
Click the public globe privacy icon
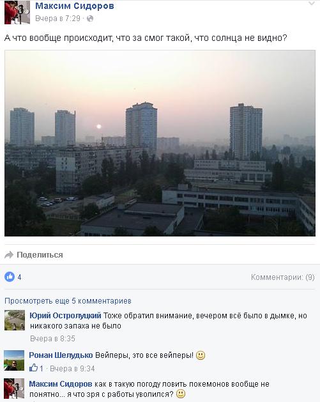click(x=90, y=19)
